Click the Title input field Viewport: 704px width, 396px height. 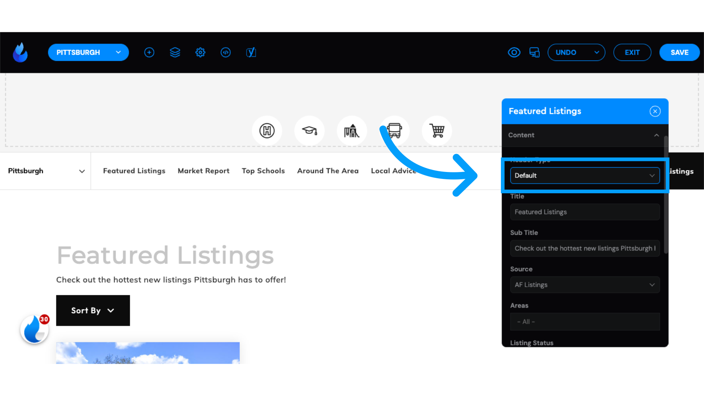(x=584, y=212)
